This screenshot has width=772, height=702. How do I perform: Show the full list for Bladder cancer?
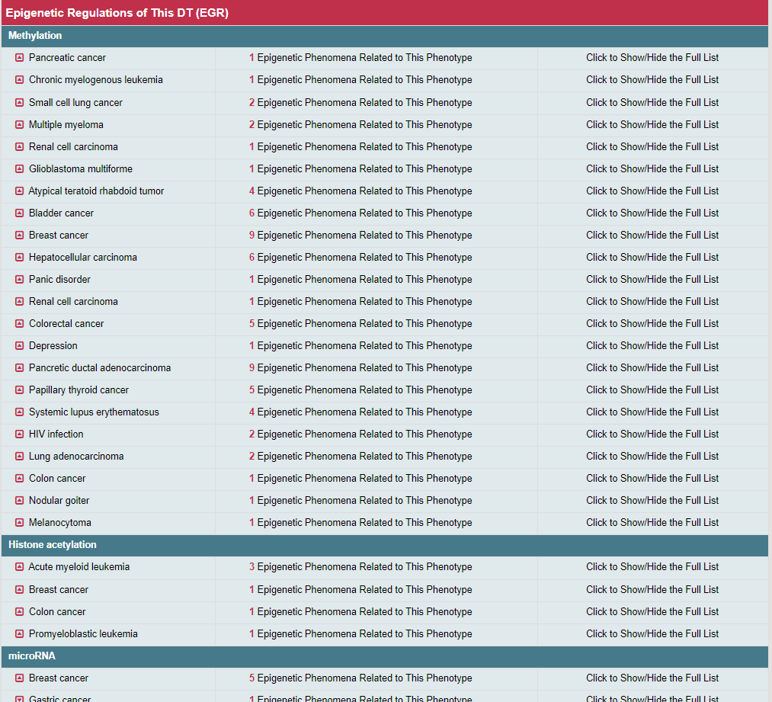[652, 213]
